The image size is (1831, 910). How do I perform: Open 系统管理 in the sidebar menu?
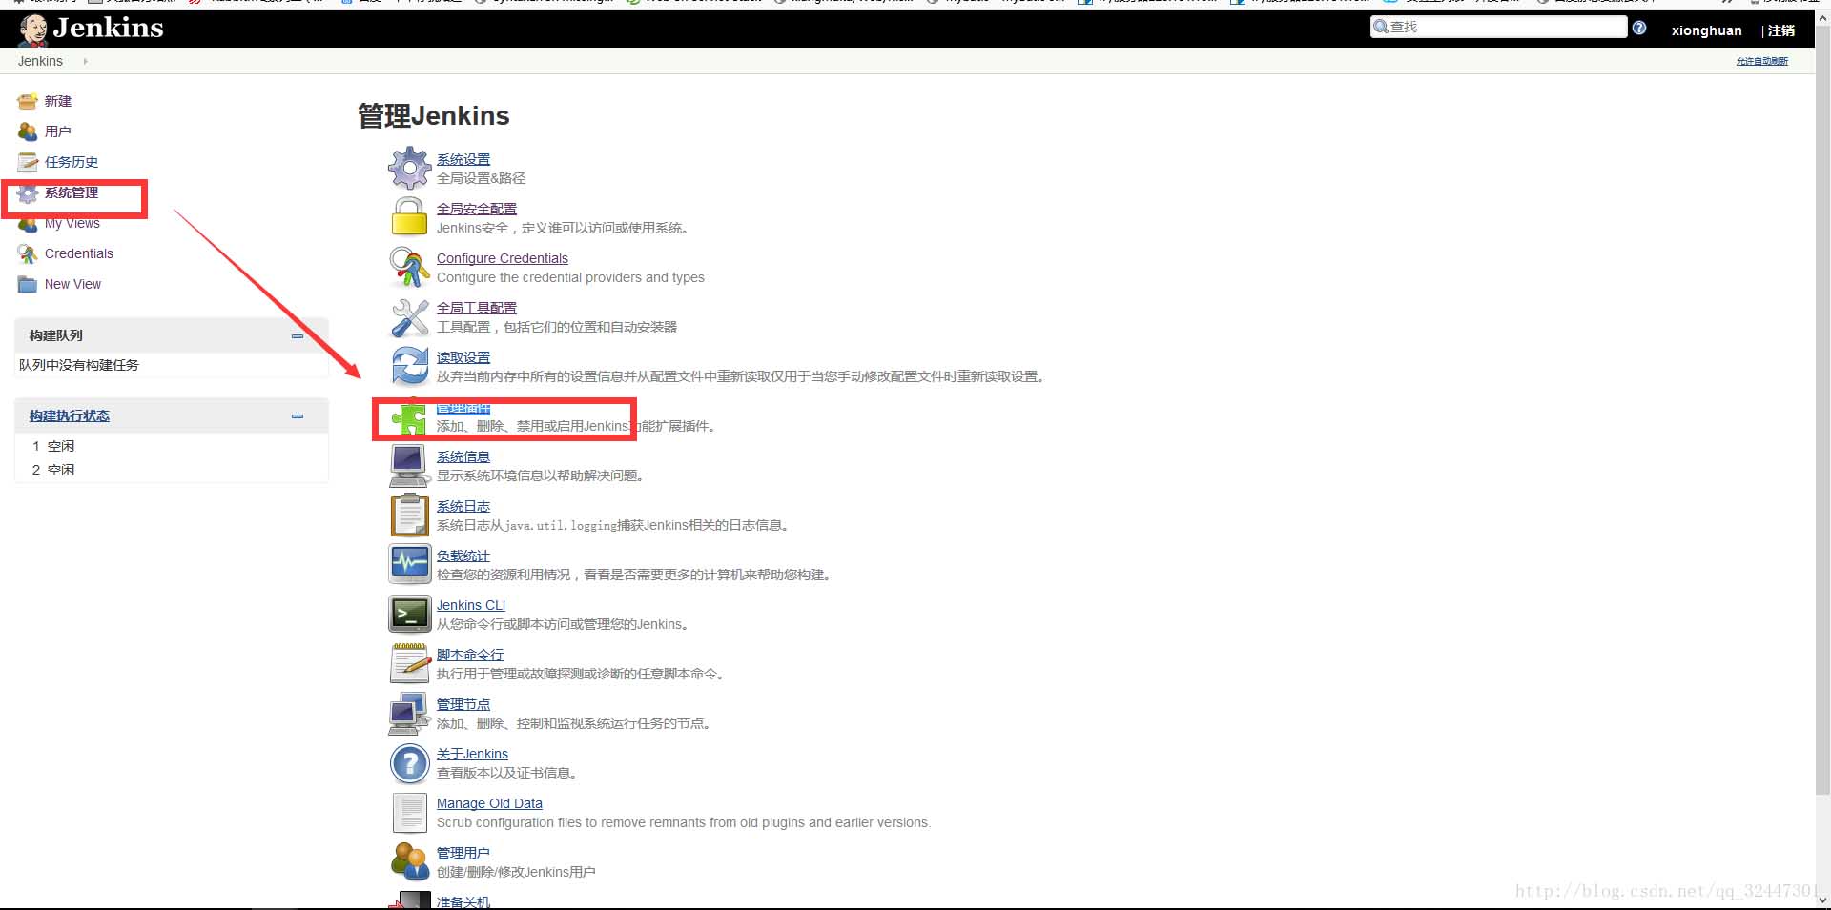tap(72, 192)
